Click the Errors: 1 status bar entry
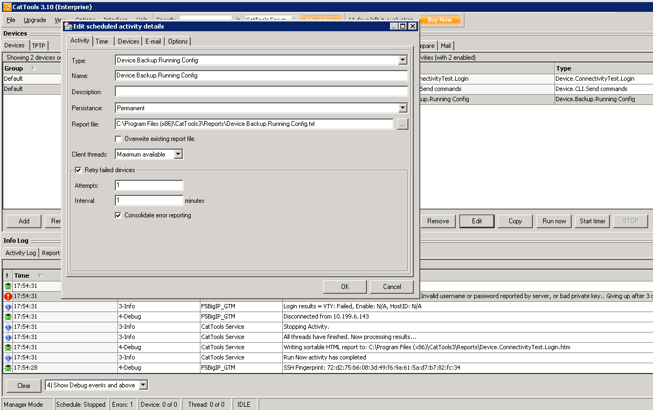 122,405
